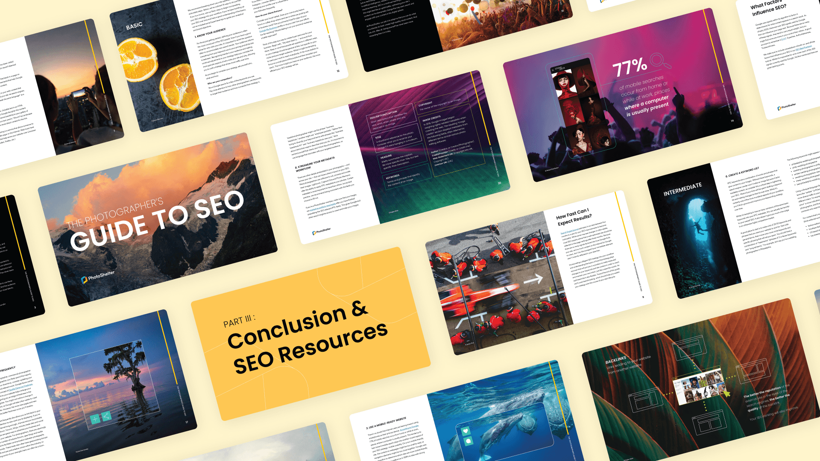Click the 'Guide to SEO' cover title

(x=157, y=221)
